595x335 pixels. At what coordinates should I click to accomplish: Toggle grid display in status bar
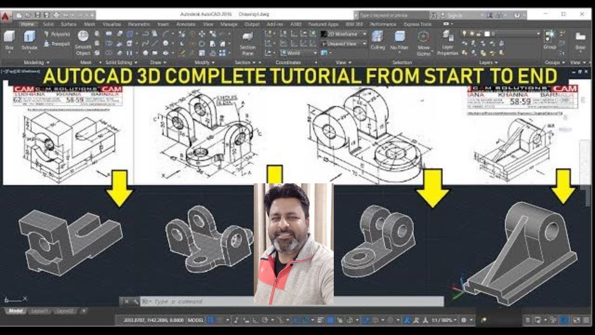(x=211, y=320)
